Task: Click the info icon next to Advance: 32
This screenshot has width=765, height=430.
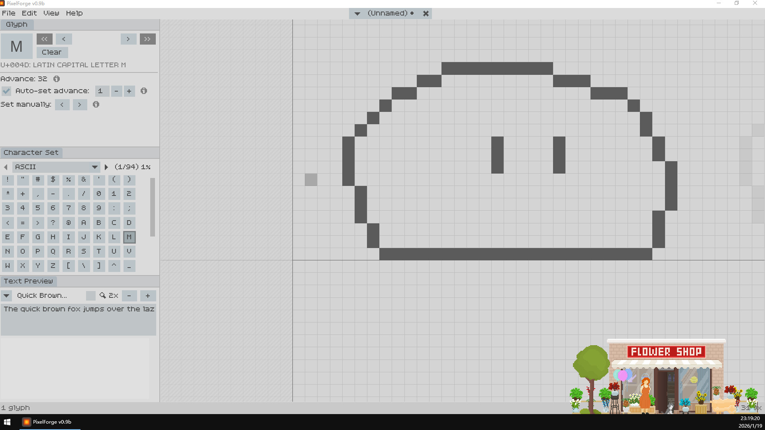Action: 56,79
